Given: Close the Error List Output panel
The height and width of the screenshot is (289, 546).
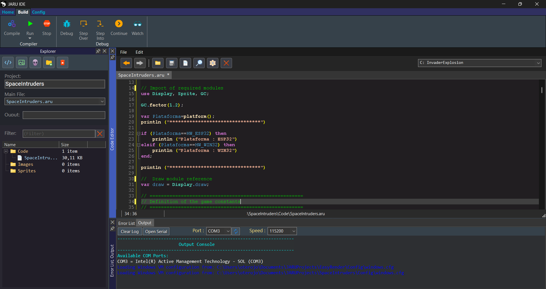Looking at the screenshot, I should point(113,222).
